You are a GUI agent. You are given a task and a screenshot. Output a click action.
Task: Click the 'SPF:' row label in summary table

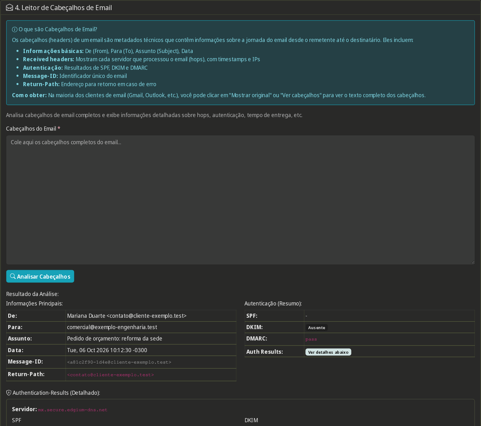pyautogui.click(x=252, y=316)
